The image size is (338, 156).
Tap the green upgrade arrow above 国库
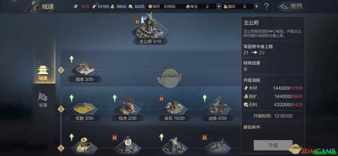click(x=71, y=59)
